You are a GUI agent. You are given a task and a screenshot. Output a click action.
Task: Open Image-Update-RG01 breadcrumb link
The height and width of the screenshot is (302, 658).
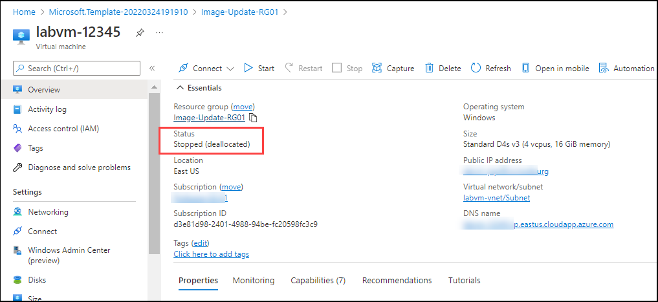(x=239, y=12)
